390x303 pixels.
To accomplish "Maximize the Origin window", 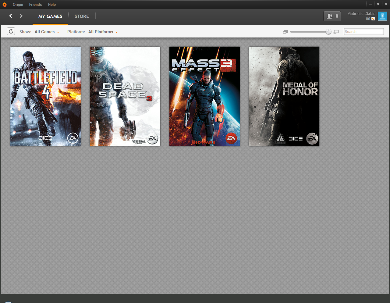I will (x=378, y=4).
